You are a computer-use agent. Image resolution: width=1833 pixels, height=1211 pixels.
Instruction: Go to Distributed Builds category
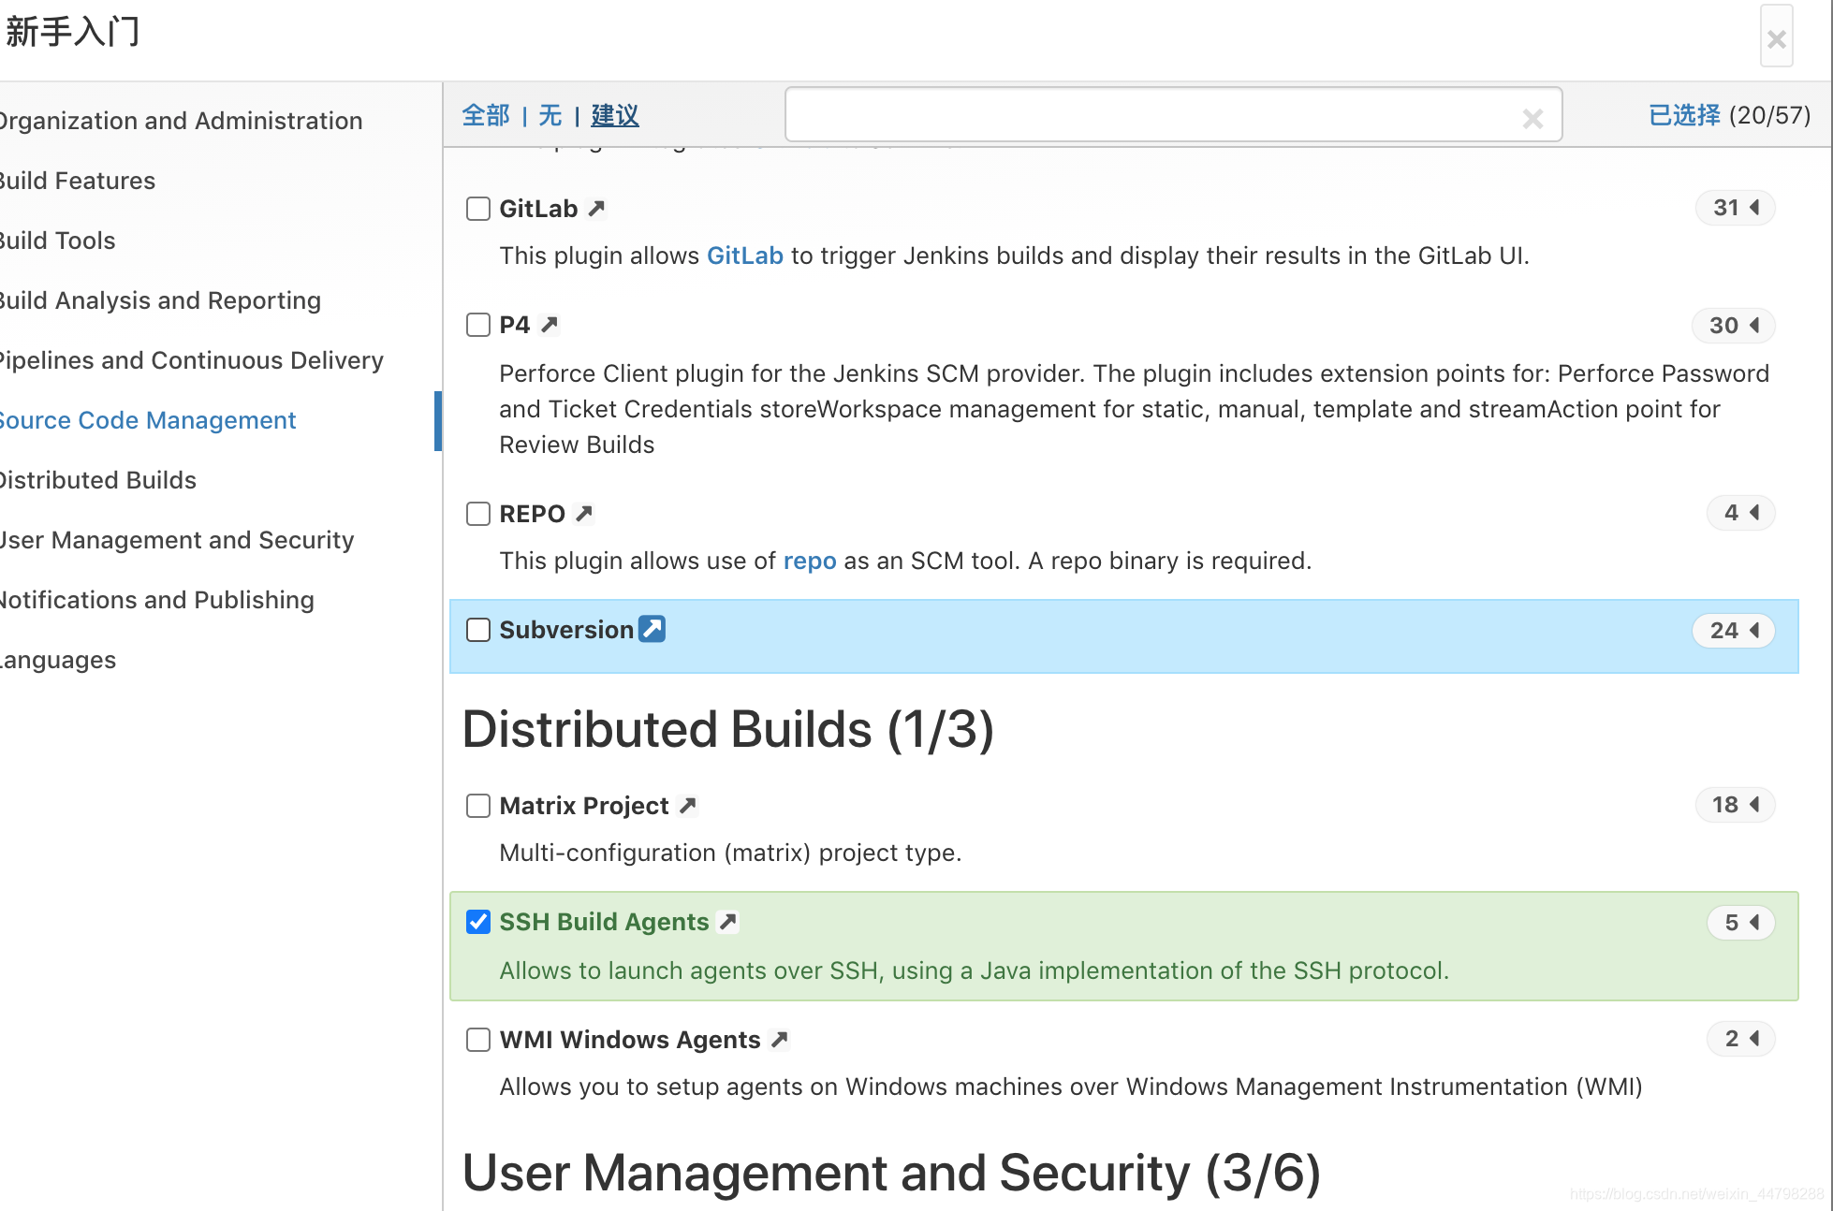pos(97,480)
